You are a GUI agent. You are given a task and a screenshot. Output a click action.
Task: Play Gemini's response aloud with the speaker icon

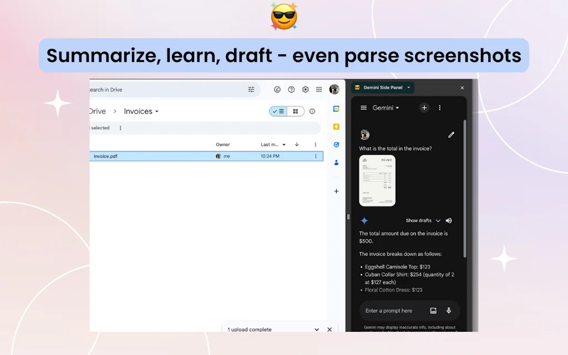tap(449, 220)
